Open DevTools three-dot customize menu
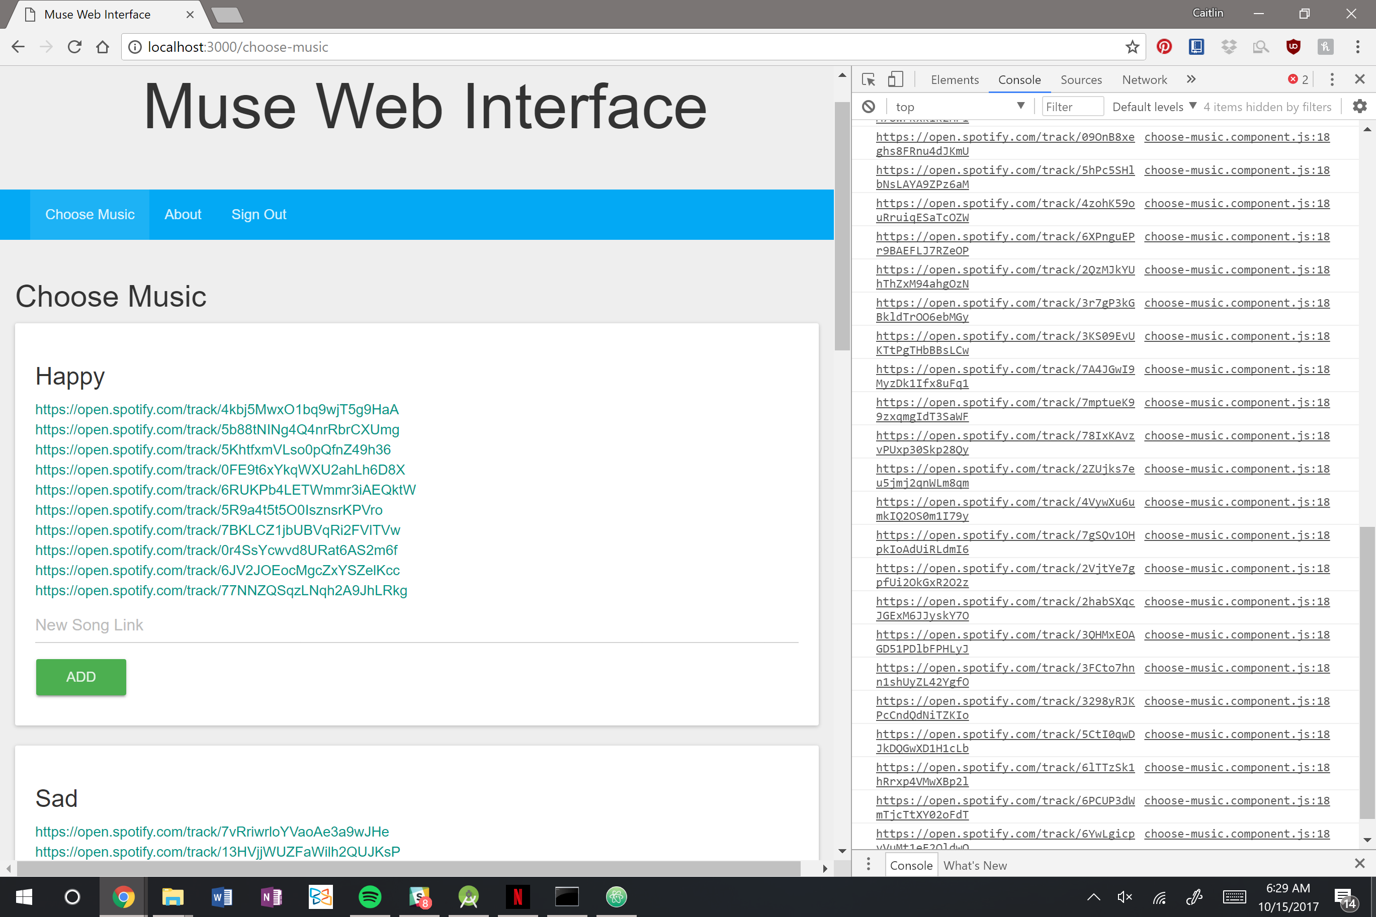Image resolution: width=1376 pixels, height=917 pixels. (1332, 79)
